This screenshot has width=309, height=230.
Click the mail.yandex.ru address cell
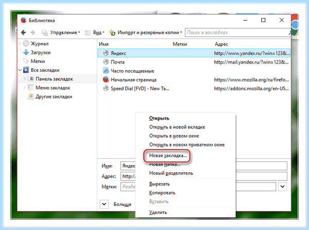251,62
